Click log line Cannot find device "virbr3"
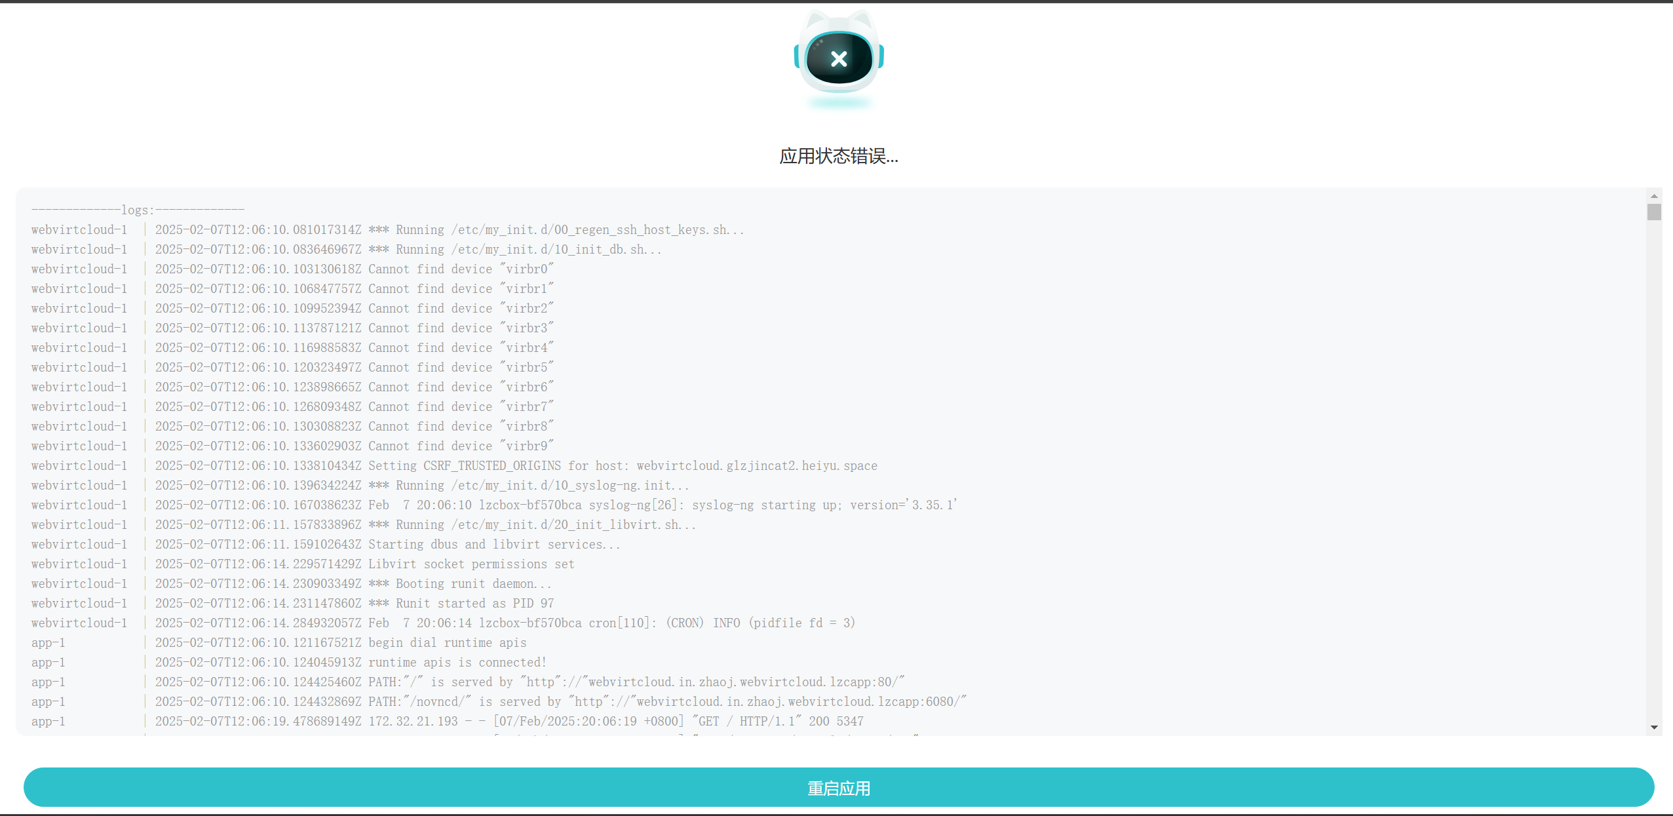The height and width of the screenshot is (816, 1673). [x=292, y=328]
